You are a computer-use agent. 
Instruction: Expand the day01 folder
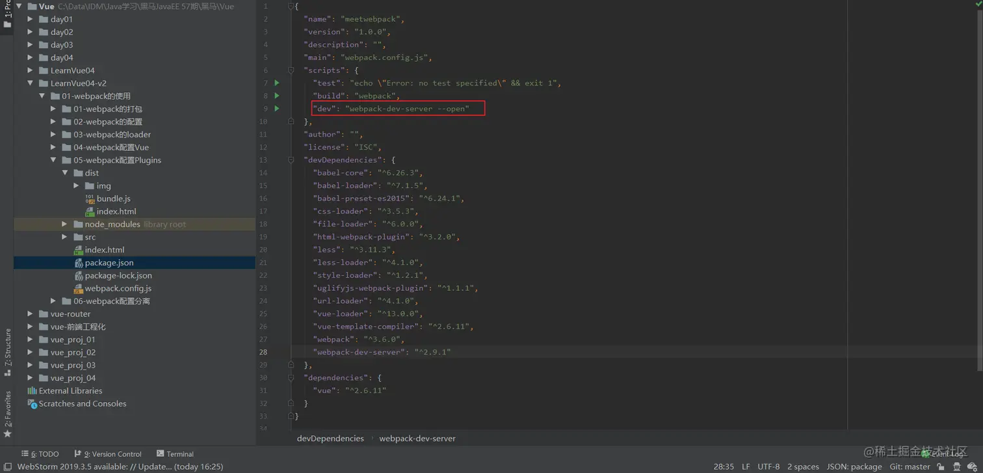click(x=30, y=20)
